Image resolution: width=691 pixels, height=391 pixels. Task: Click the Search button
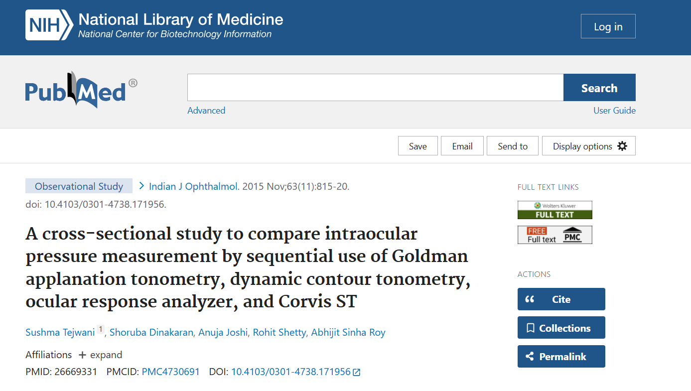[x=599, y=87]
